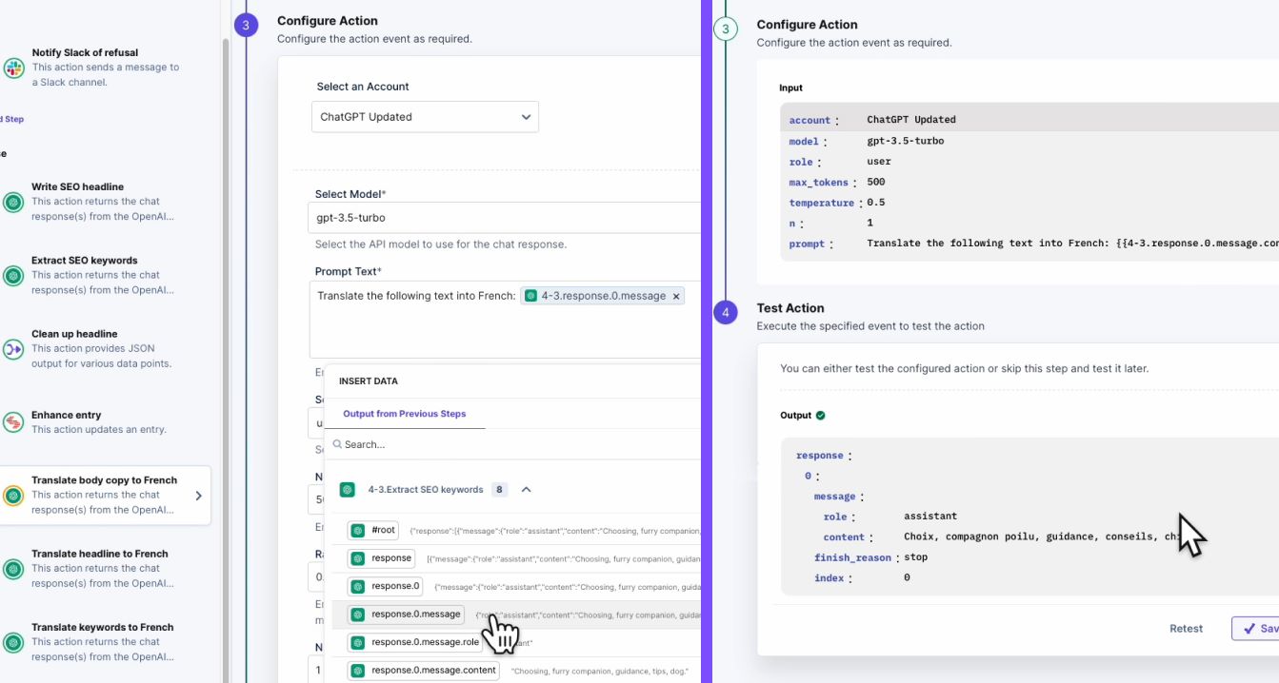Click the 'INSERT DATA' panel title
The image size is (1279, 683).
[x=369, y=381]
